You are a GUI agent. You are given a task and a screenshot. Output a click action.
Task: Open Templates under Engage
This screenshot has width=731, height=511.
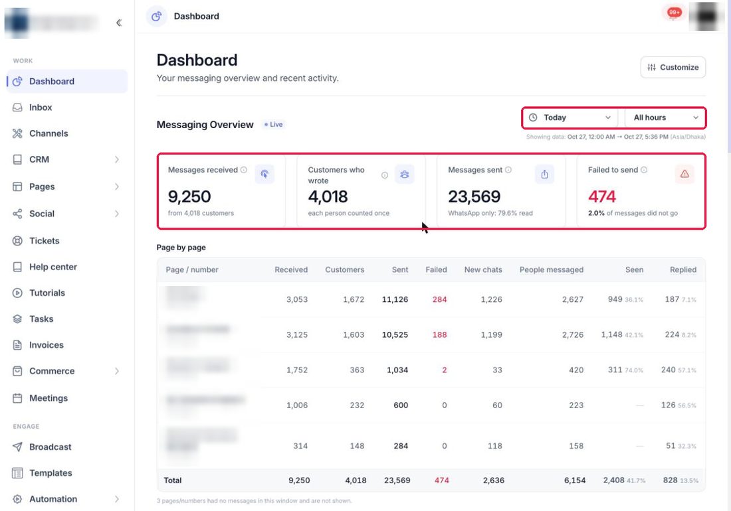click(67, 473)
